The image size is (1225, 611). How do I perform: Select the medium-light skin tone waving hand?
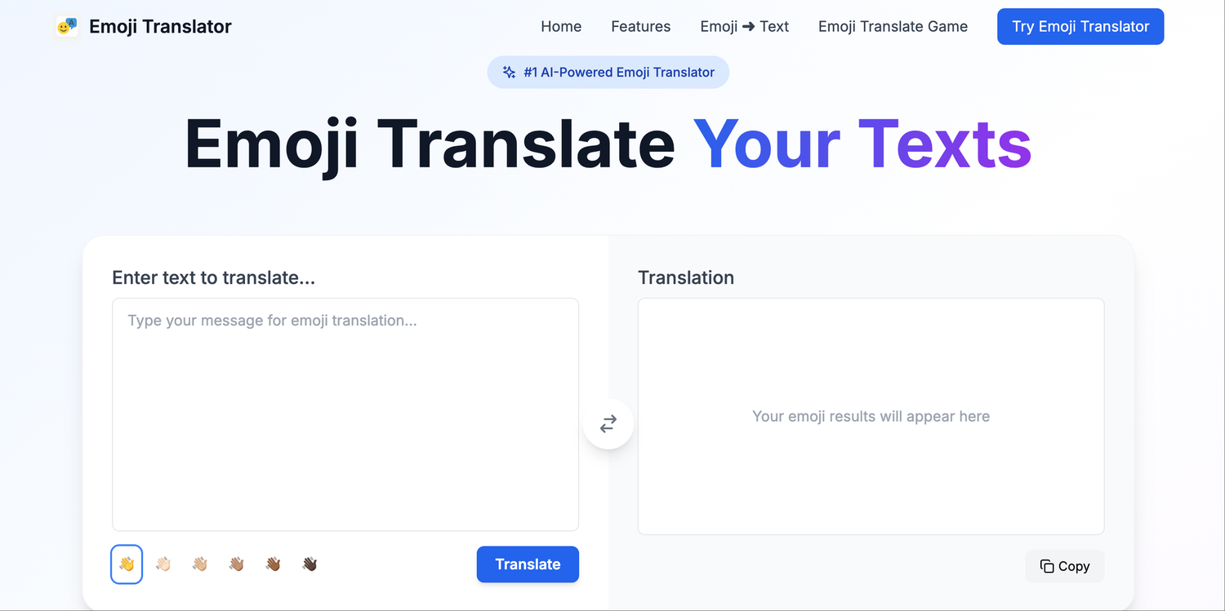coord(199,564)
